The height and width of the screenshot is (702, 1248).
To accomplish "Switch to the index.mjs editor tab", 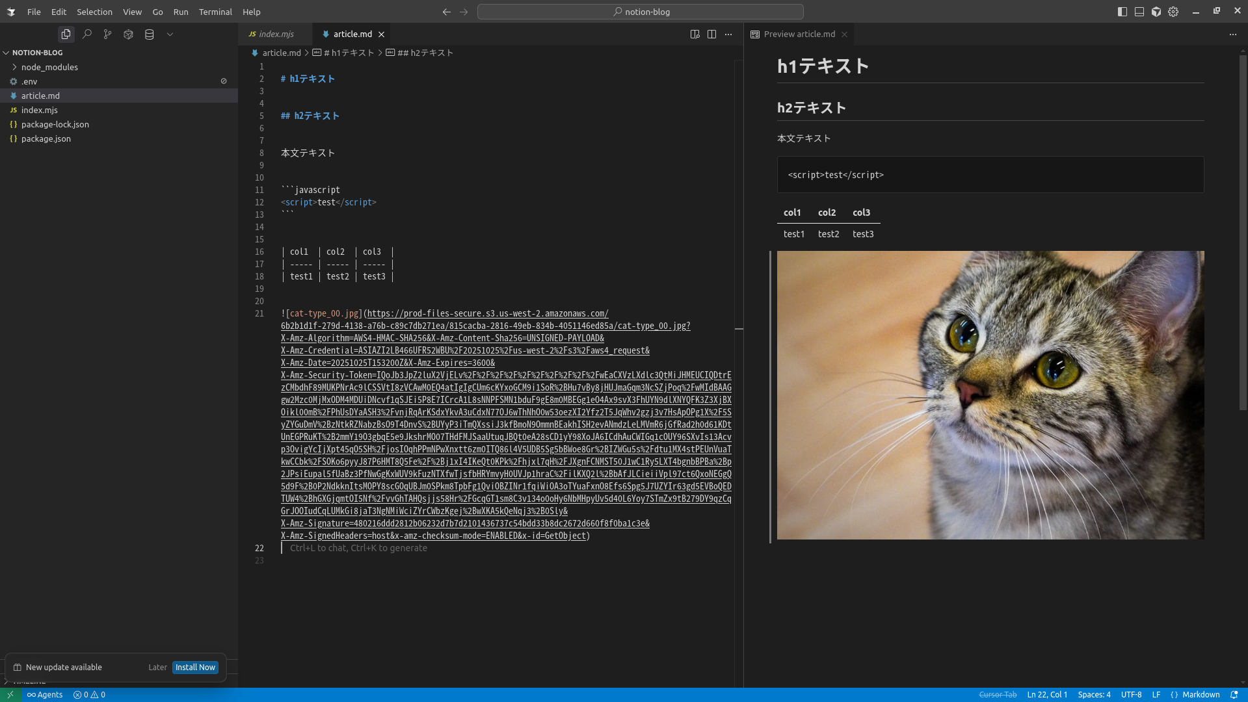I will point(276,34).
